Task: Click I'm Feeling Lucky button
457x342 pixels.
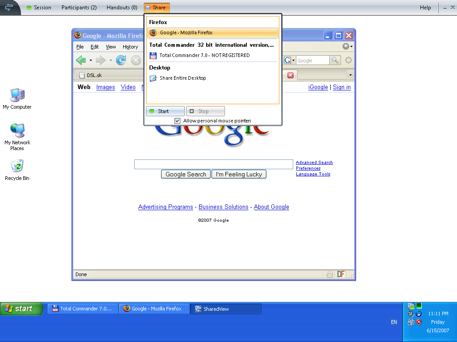Action: point(239,174)
